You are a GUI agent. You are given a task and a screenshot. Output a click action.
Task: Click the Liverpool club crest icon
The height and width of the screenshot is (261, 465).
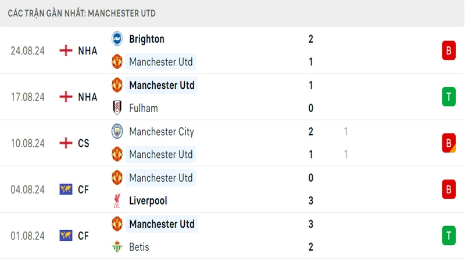[117, 201]
